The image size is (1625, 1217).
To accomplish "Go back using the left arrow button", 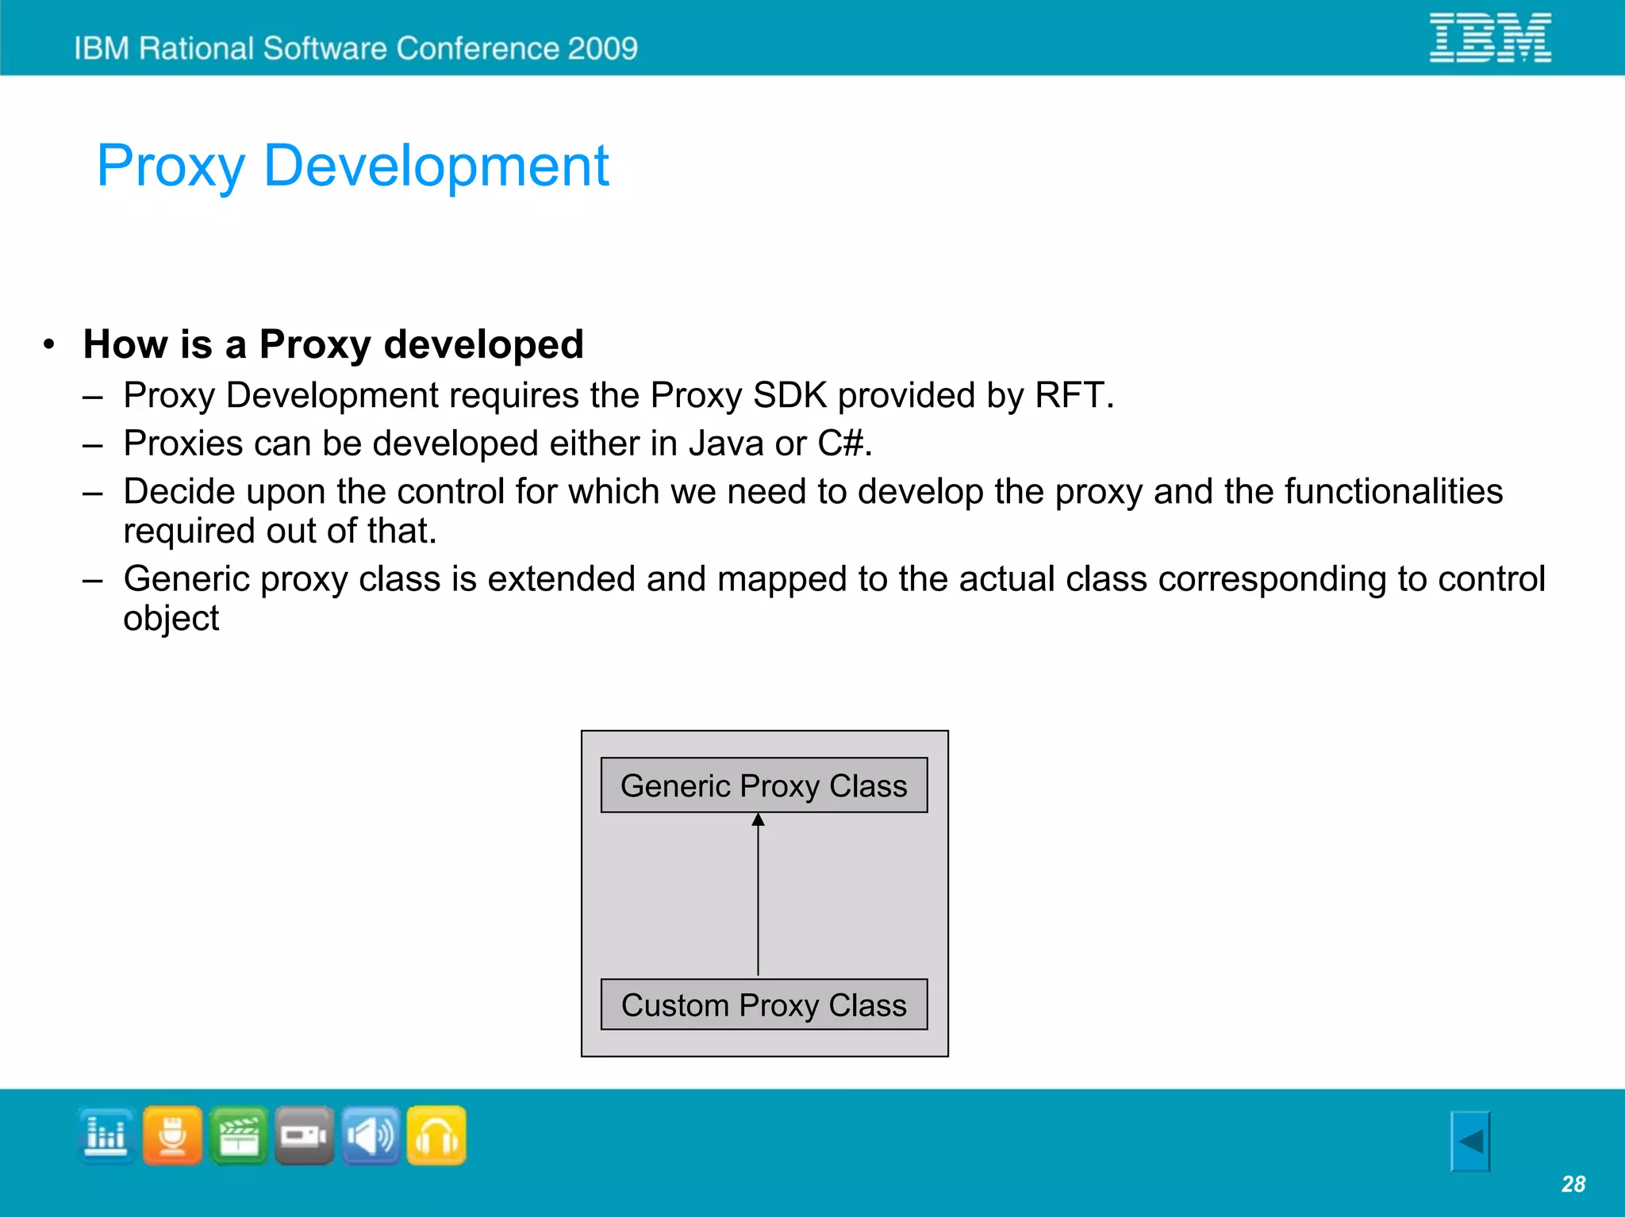I will 1470,1142.
